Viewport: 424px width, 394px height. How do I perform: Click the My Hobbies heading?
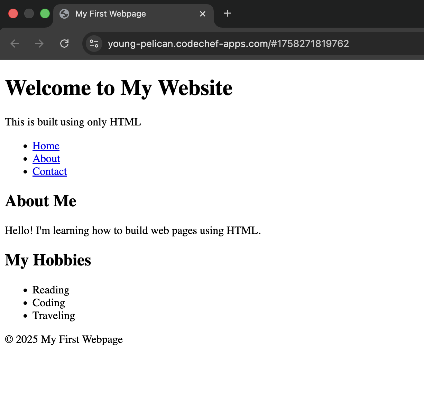(48, 260)
